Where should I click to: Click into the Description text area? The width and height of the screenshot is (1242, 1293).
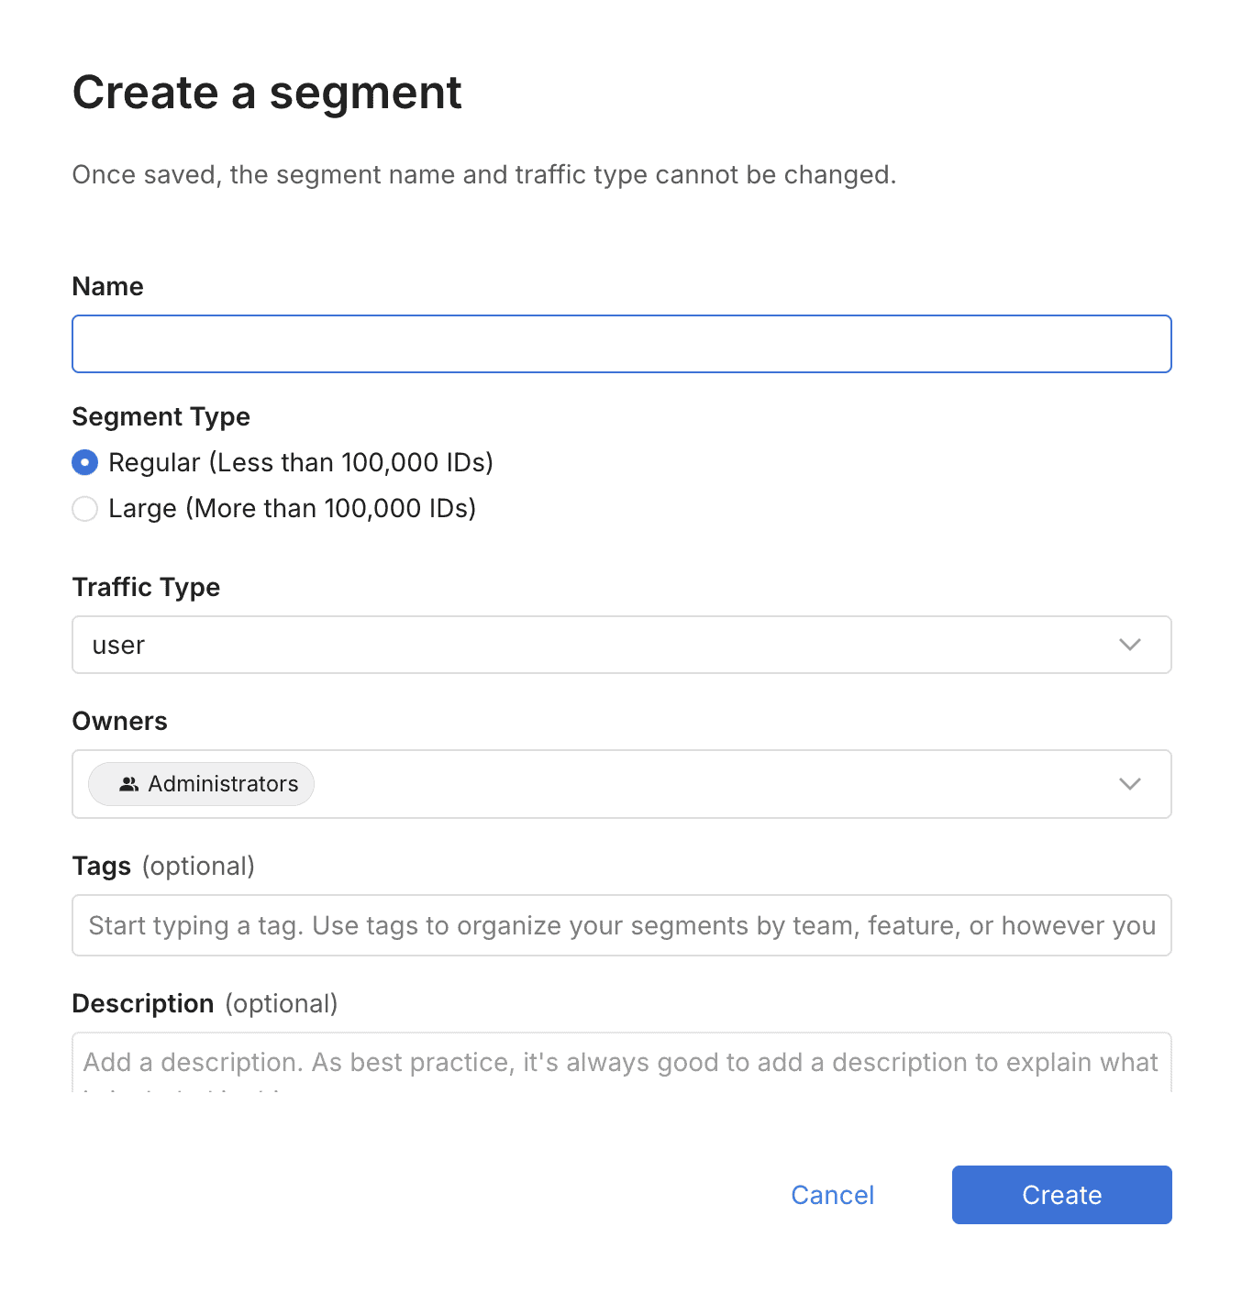tap(621, 1063)
